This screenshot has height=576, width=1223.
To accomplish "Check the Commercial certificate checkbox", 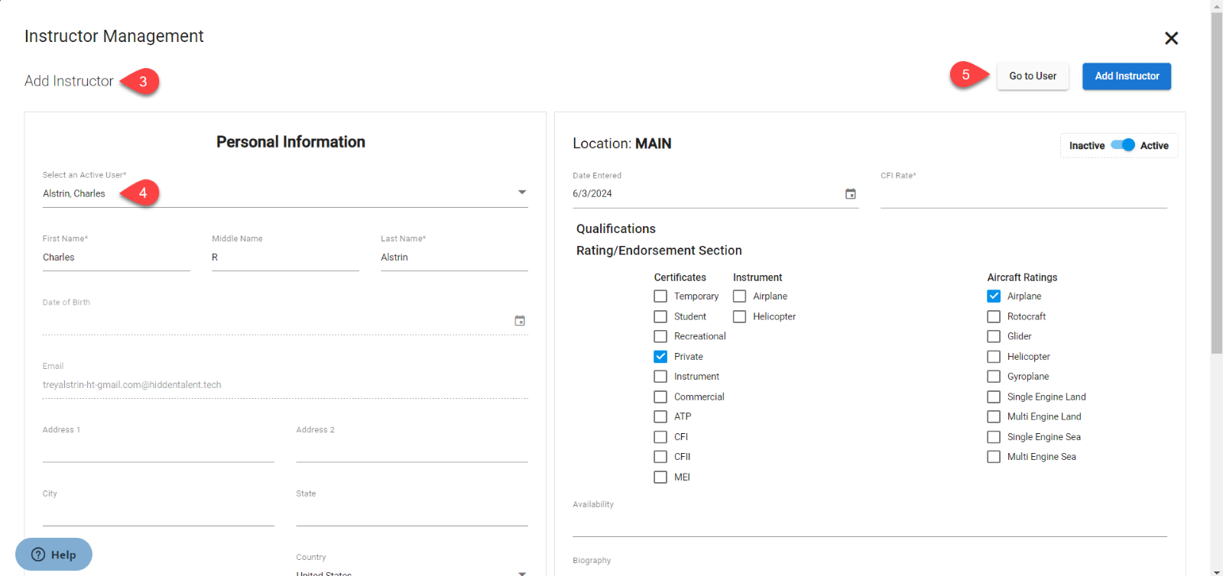I will (660, 397).
